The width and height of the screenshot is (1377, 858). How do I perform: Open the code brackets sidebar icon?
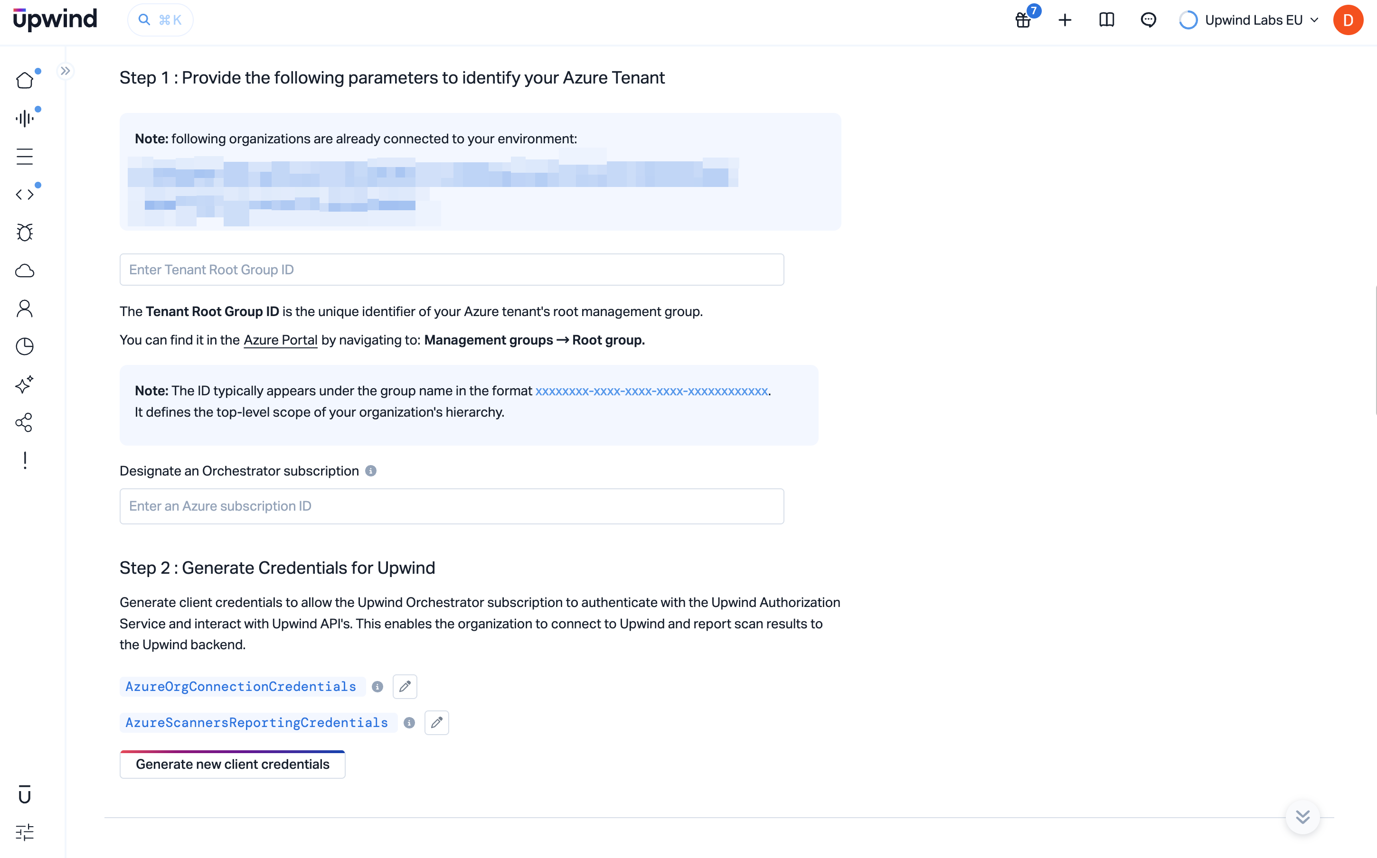pos(24,195)
